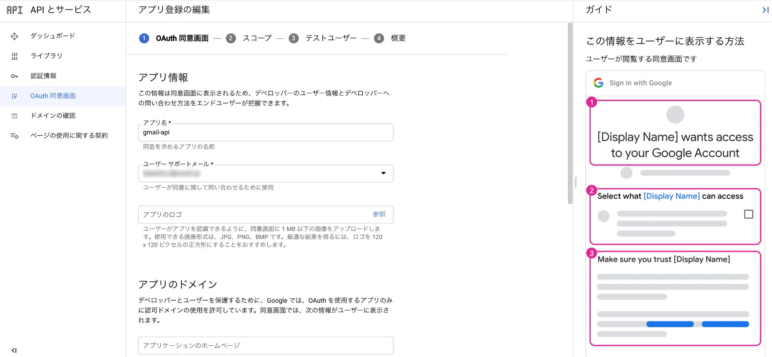
Task: Click the 認証情報 key icon
Action: [14, 76]
